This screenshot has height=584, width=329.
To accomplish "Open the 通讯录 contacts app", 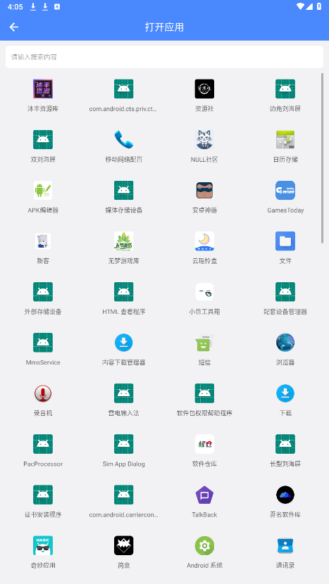I will (x=285, y=545).
